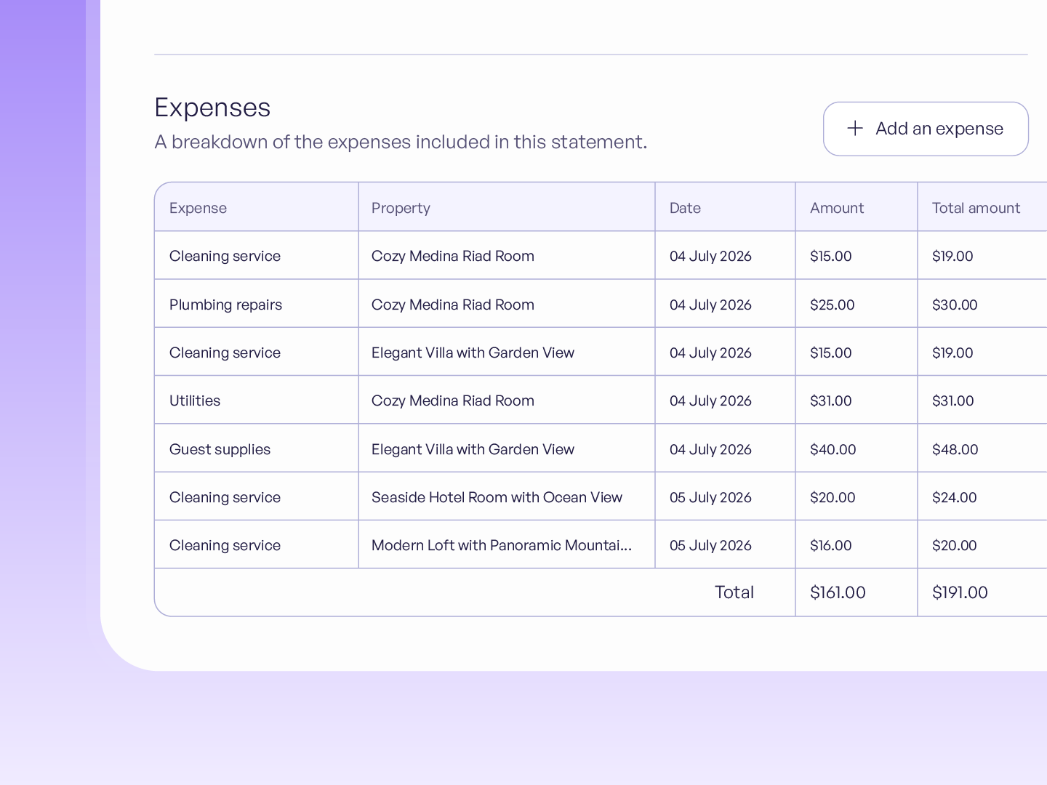This screenshot has height=785, width=1047.
Task: Click the $20.00 total in Modern Loft row
Action: (955, 545)
